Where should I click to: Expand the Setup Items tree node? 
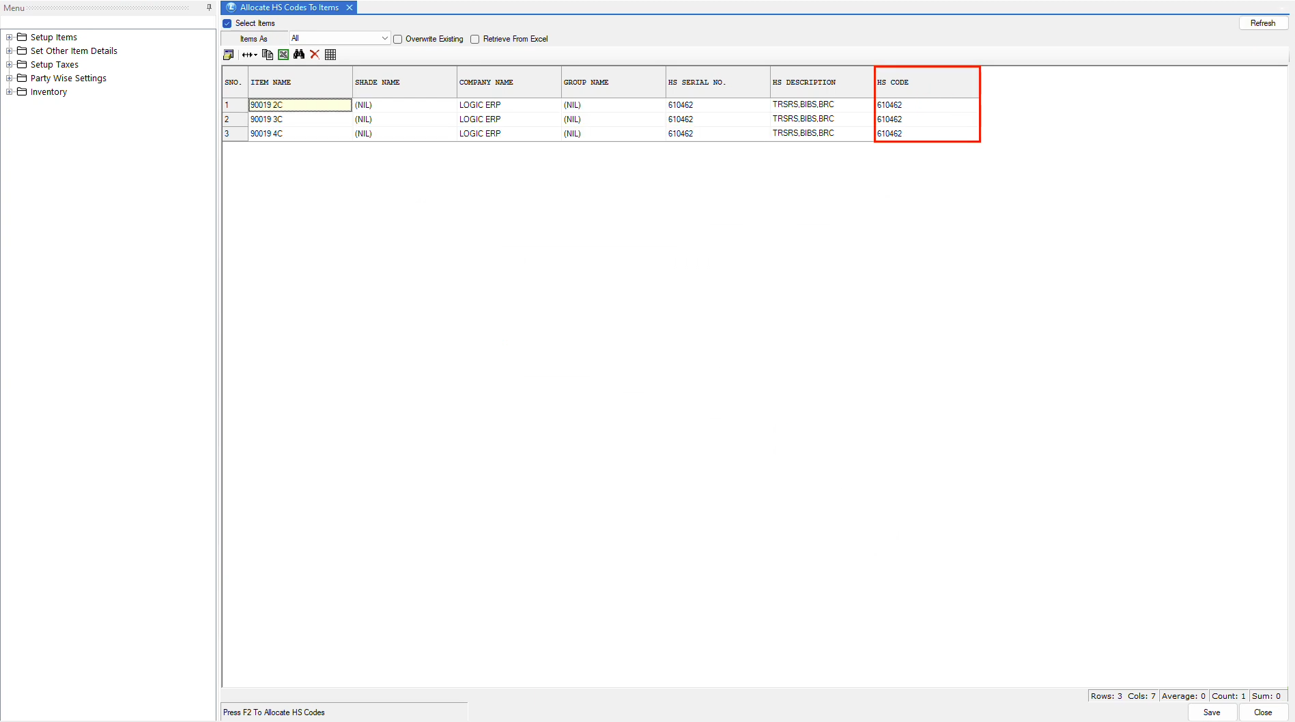(10, 38)
